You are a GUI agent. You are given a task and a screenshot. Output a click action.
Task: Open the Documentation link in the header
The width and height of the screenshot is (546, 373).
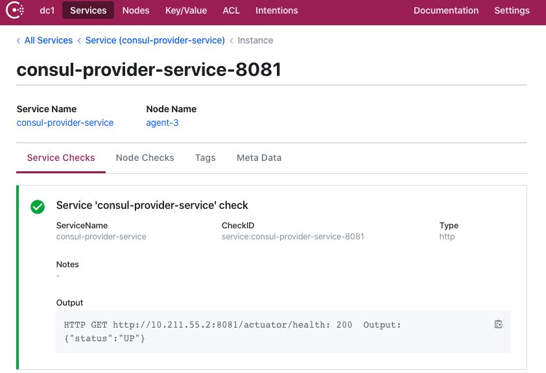pos(446,10)
